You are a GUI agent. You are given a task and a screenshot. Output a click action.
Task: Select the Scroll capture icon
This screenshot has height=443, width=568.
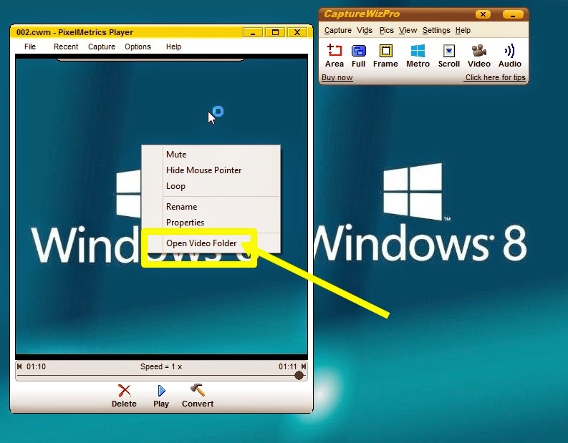(x=449, y=56)
